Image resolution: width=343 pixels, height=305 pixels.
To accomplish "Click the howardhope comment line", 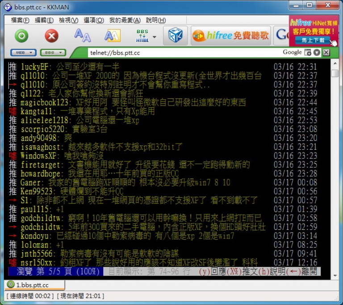I will [163, 174].
